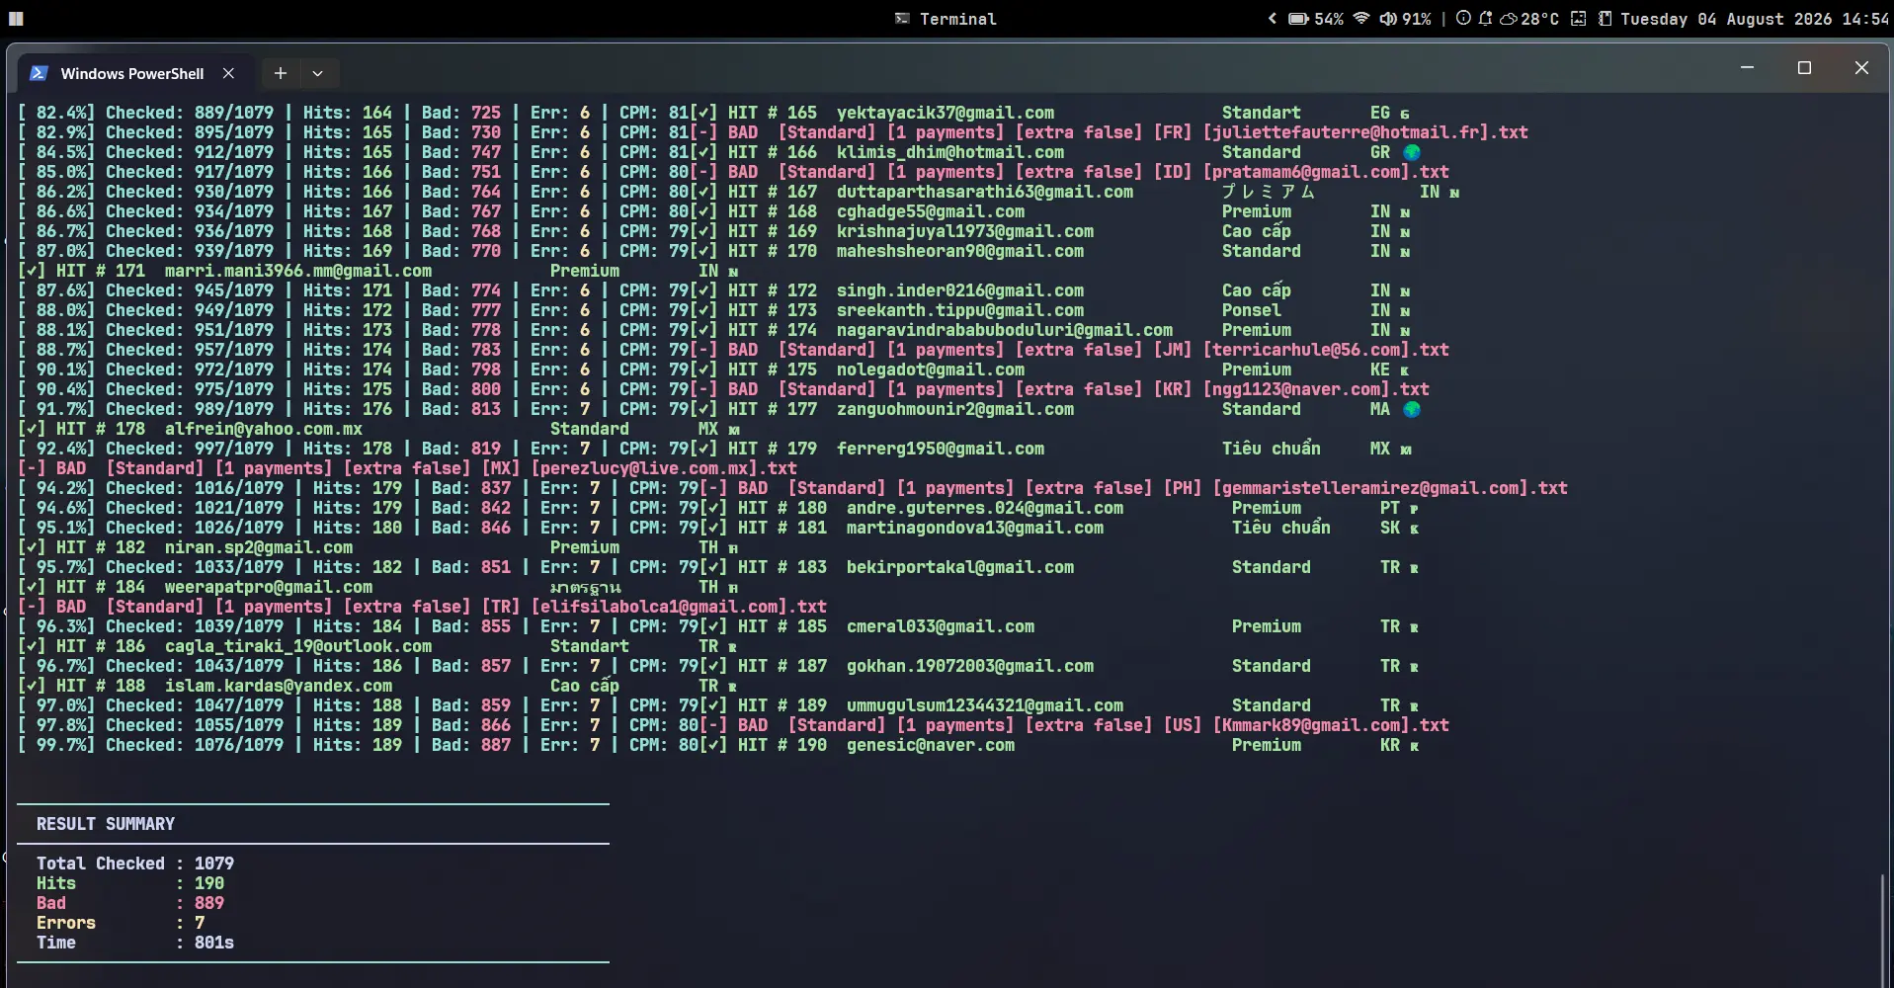Open the battery indicator showing 54%

click(1316, 19)
